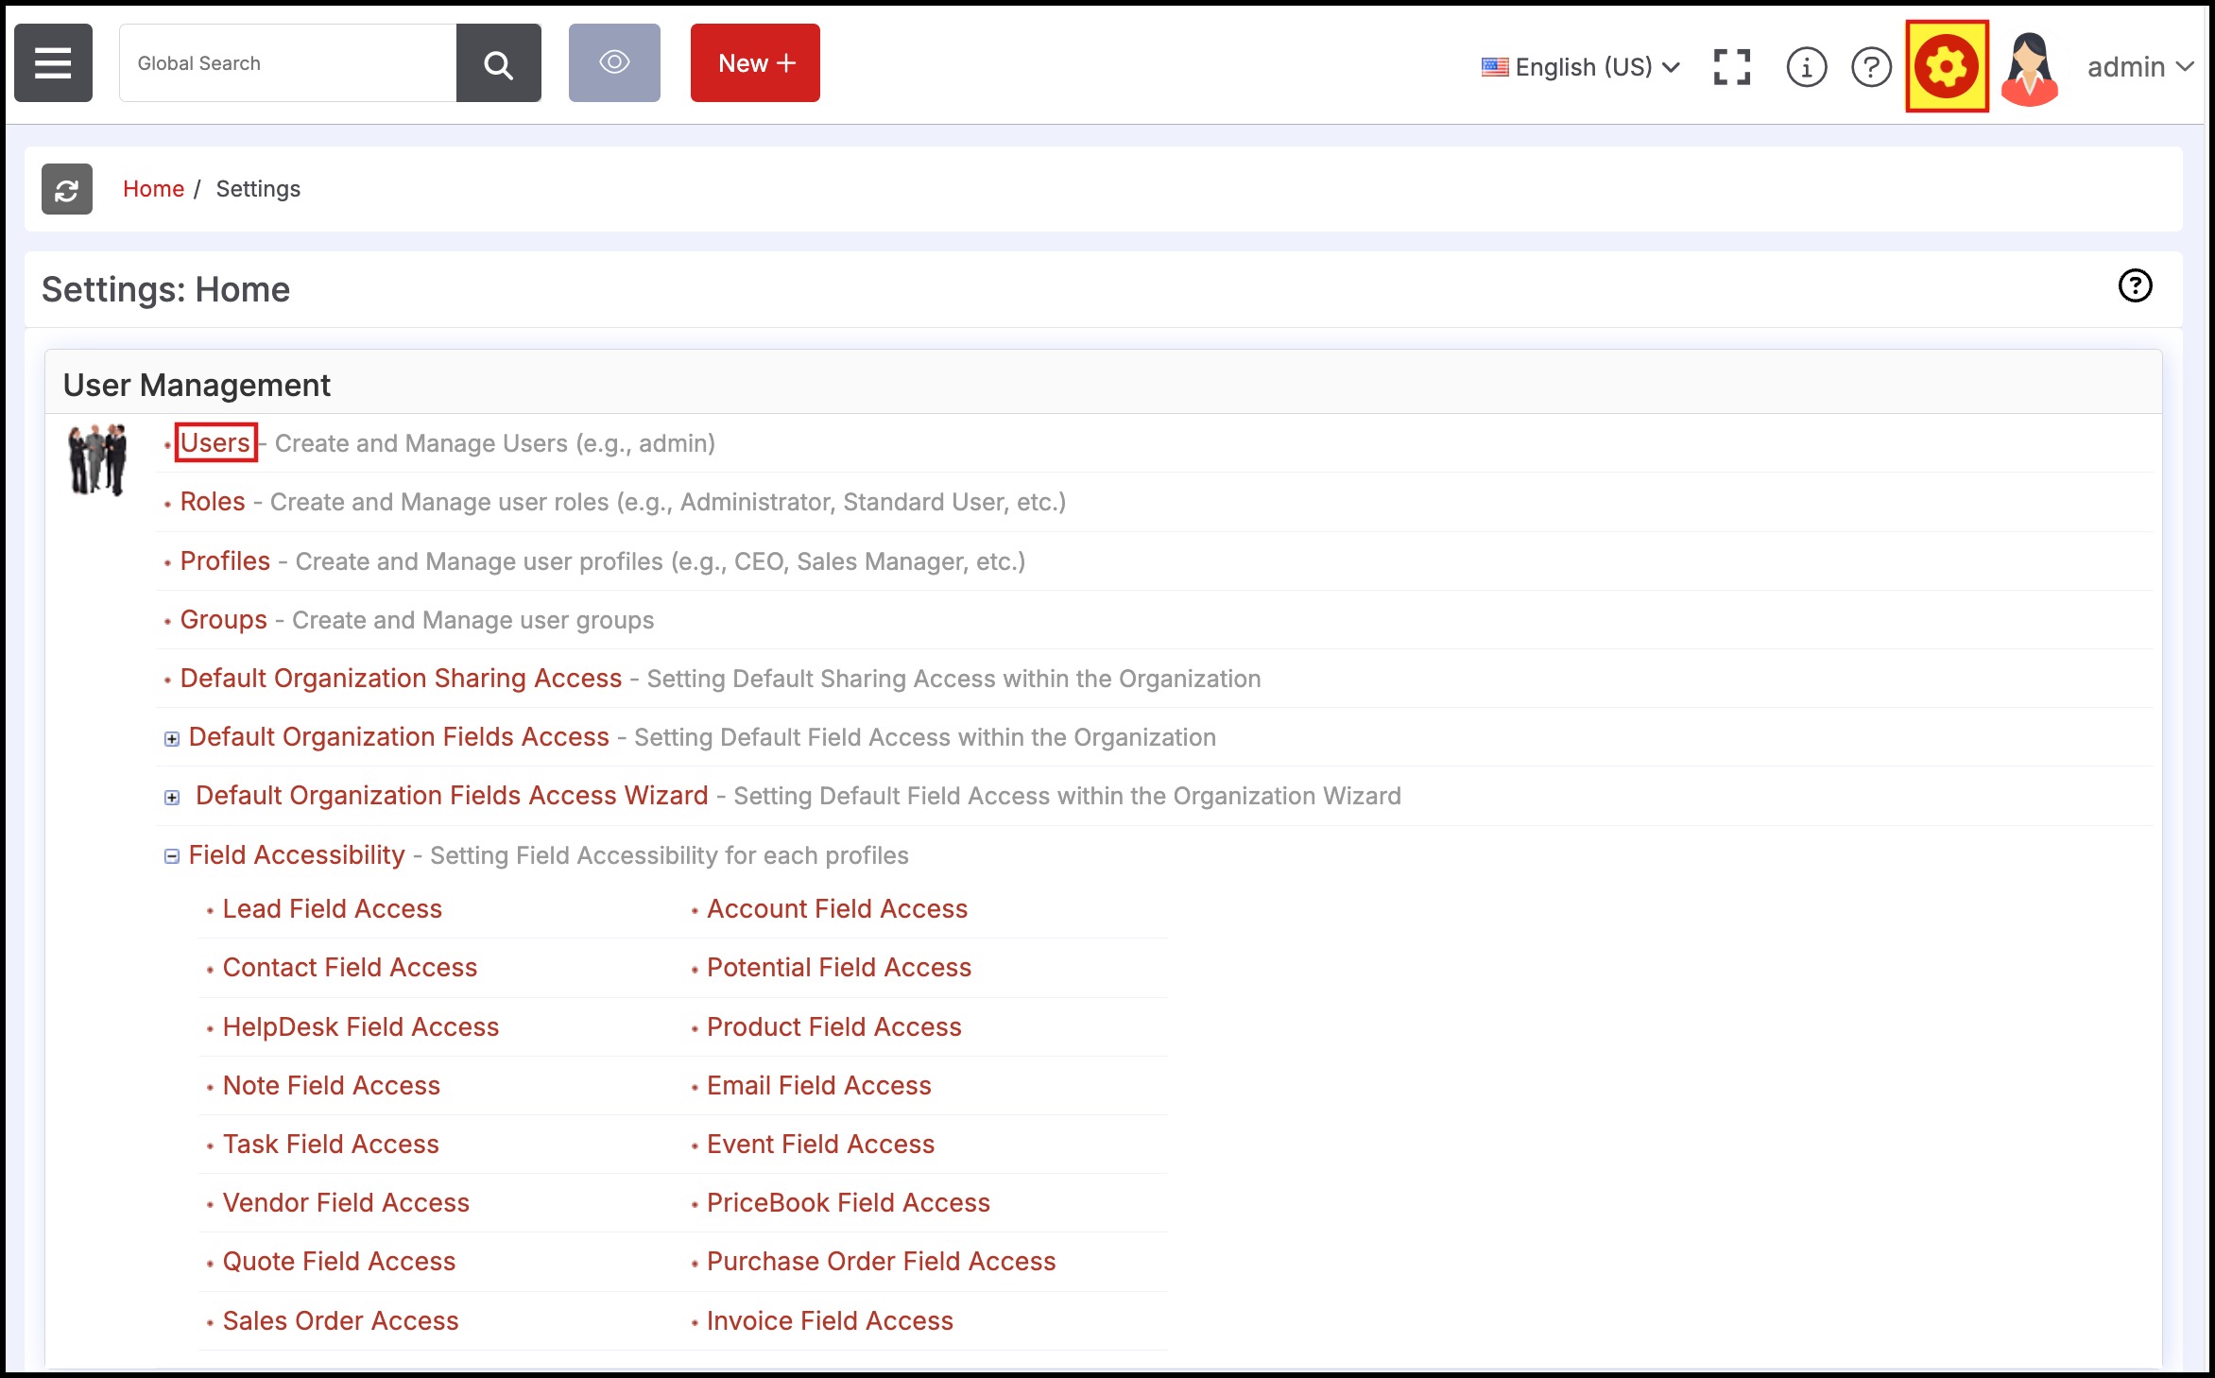Click the admin user avatar
2215x1378 pixels.
tap(2029, 67)
